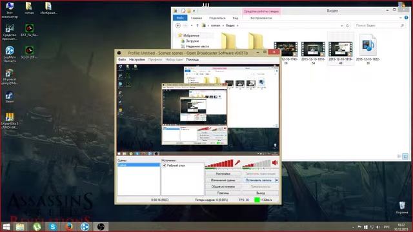The width and height of the screenshot is (413, 232).
Task: Open Hamachi icon in the taskbar
Action: coord(85,227)
